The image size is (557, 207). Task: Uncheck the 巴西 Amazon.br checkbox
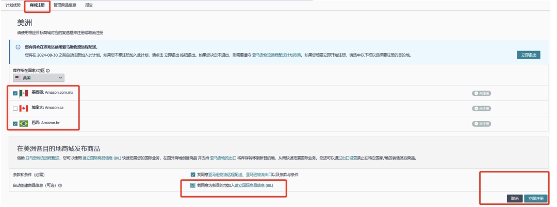coord(15,124)
